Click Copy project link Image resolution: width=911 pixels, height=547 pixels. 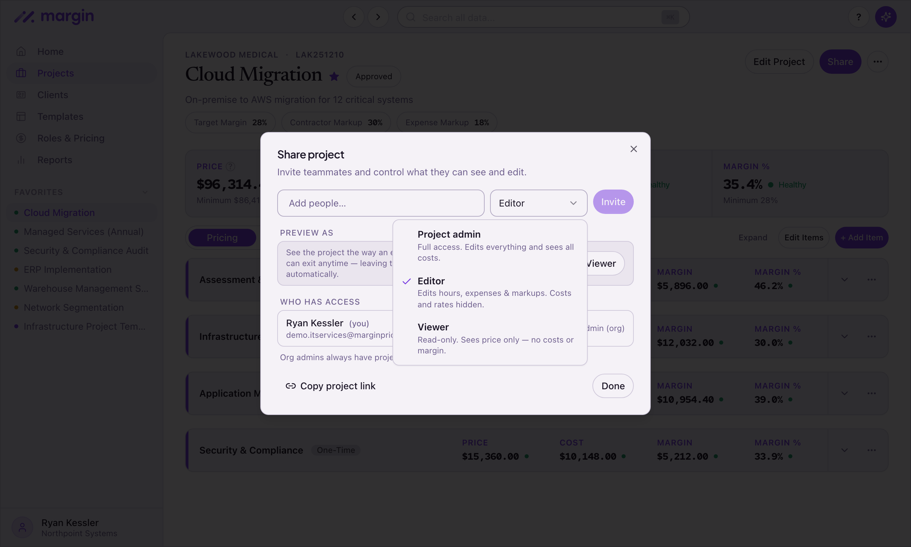330,386
